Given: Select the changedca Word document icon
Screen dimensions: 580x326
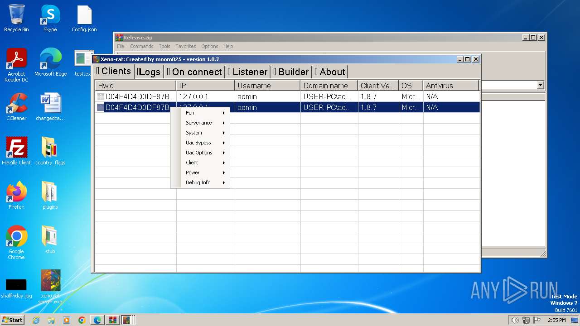Looking at the screenshot, I should (50, 107).
